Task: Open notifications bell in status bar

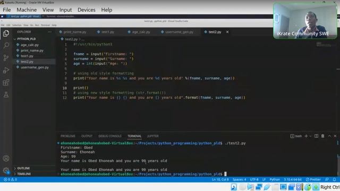Action: (x=334, y=179)
